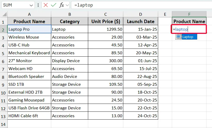Cancel the formula entry with the X icon
Screen dimensions: 212x128
[x=46, y=5]
